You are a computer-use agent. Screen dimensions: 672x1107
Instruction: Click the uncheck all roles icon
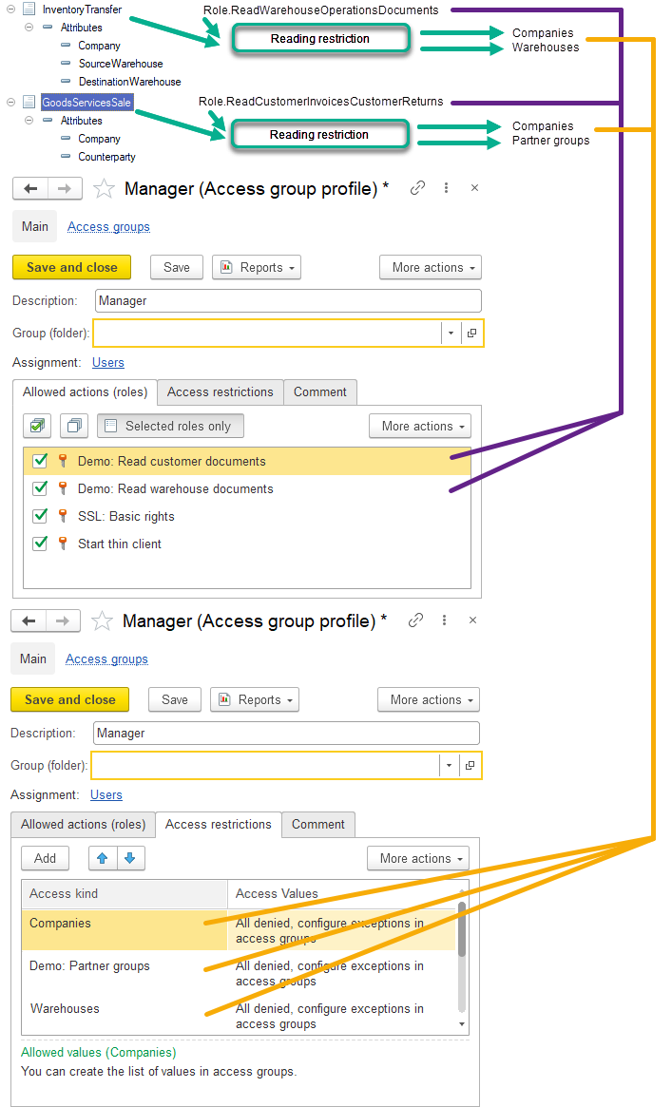click(73, 427)
